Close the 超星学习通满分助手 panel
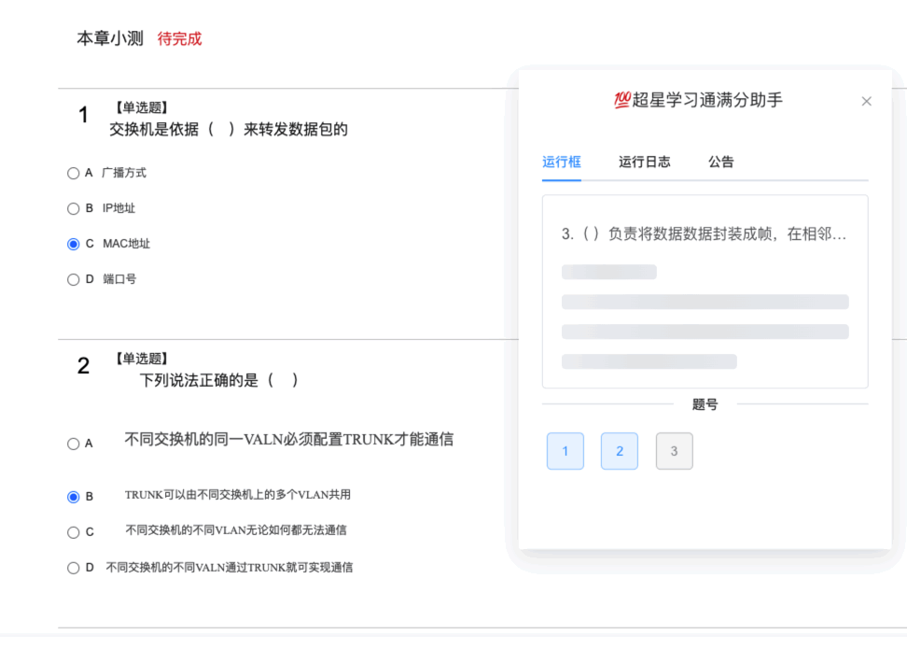The image size is (907, 649). (866, 101)
